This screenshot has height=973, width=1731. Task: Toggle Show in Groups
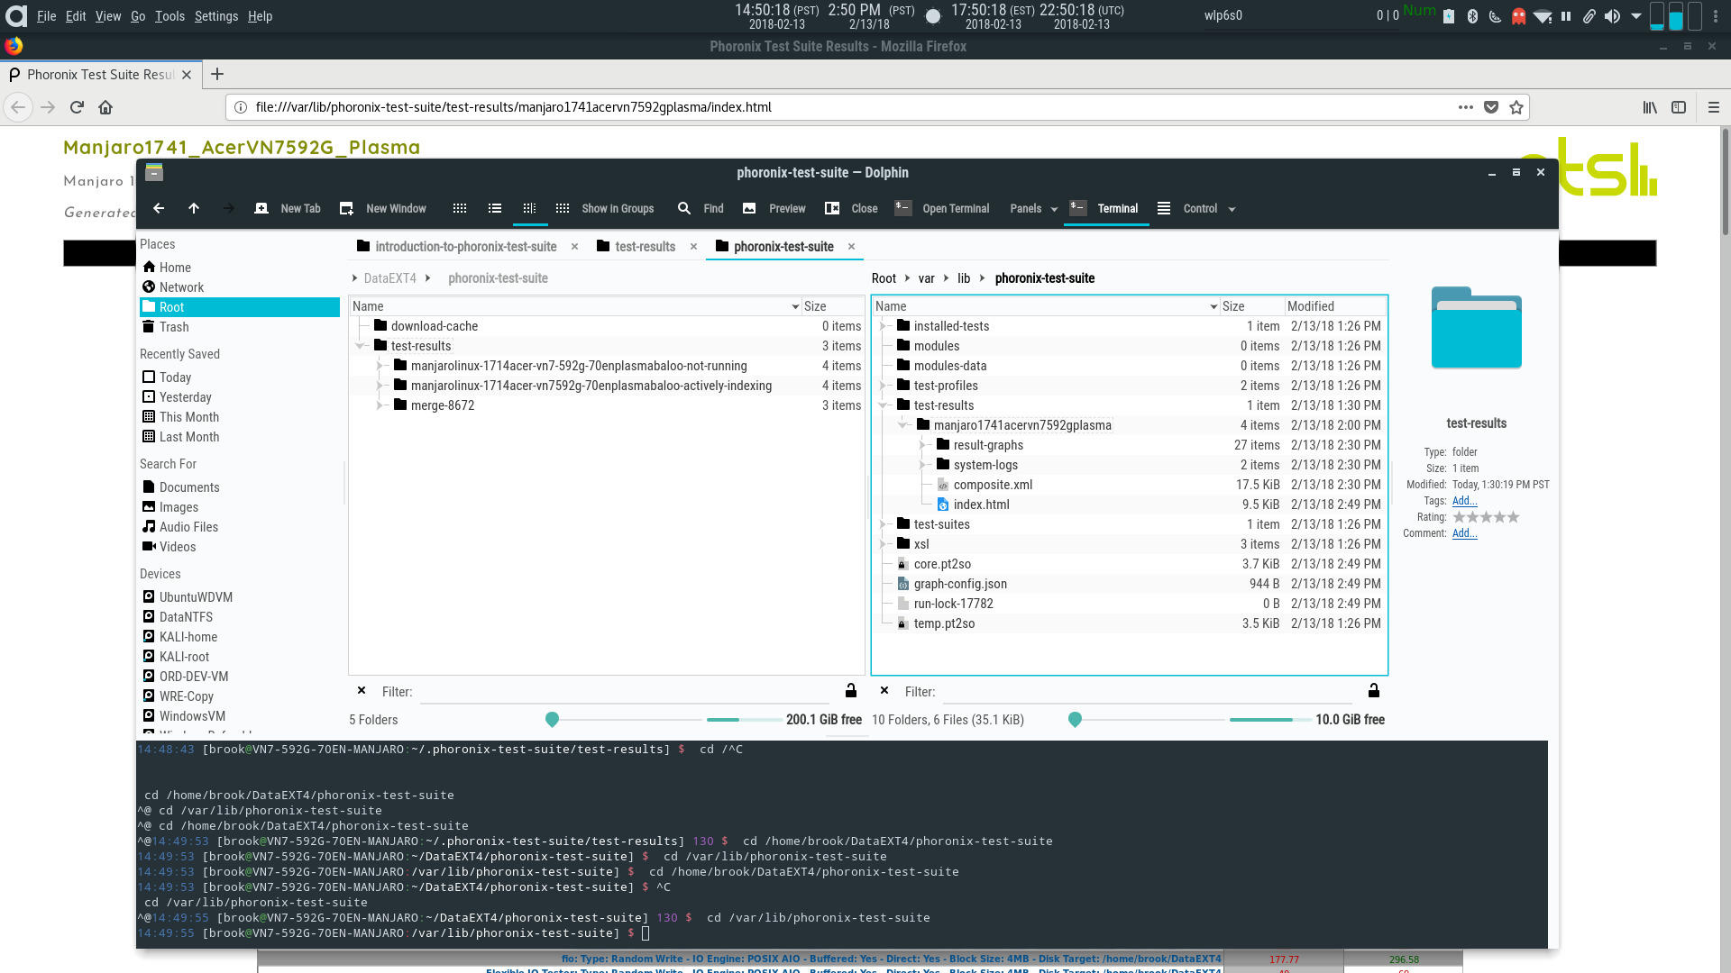pos(605,208)
